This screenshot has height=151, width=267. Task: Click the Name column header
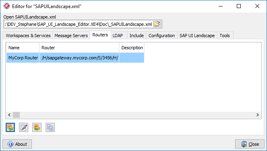(23, 48)
